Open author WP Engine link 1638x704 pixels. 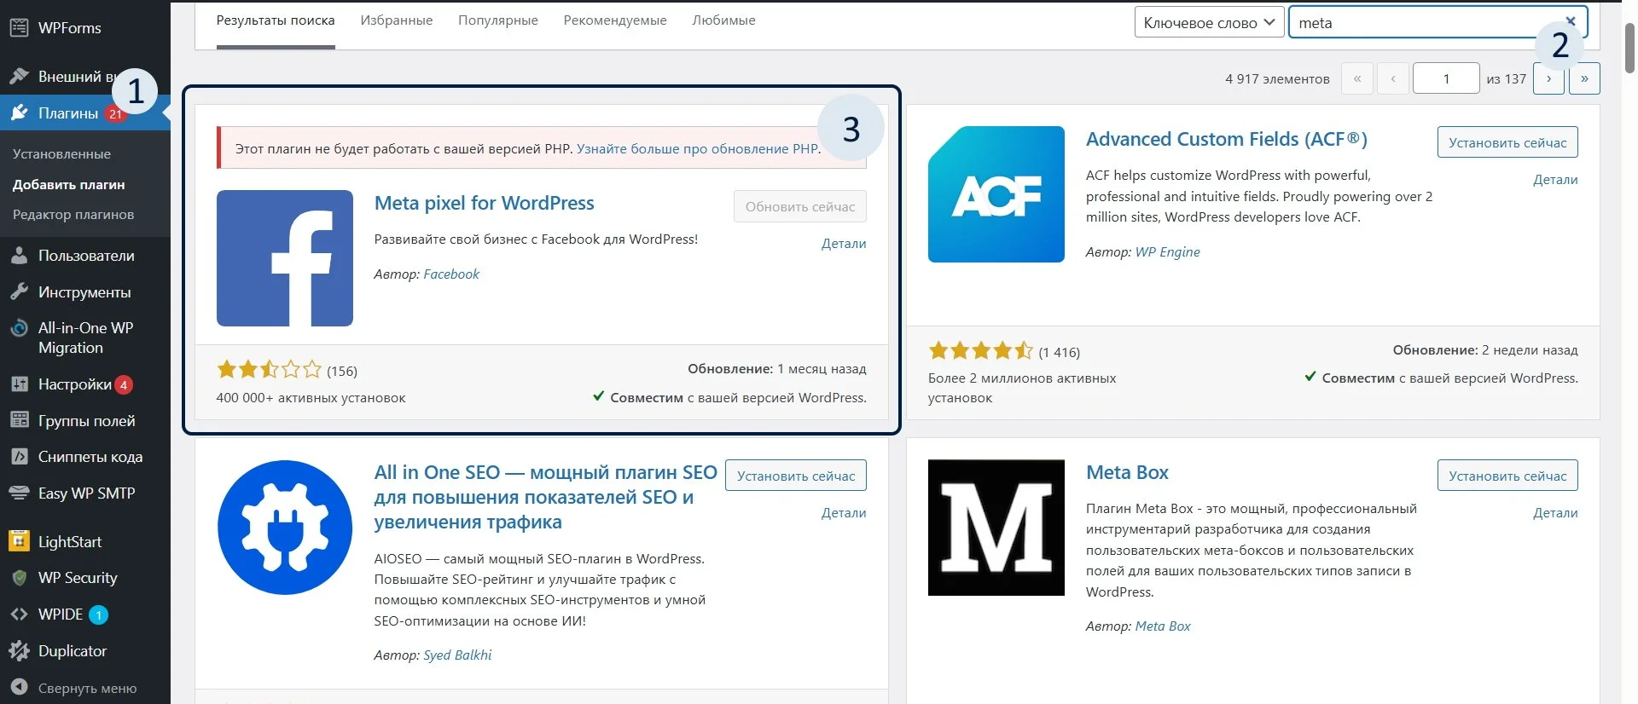[1167, 252]
